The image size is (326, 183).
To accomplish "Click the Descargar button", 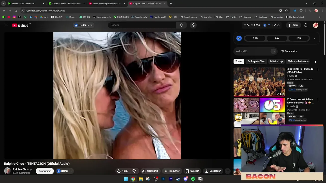I will (x=213, y=171).
